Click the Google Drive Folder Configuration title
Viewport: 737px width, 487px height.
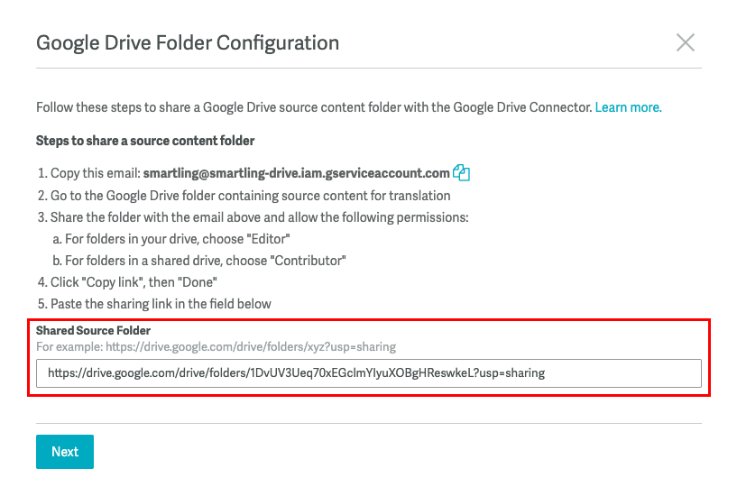click(x=188, y=42)
